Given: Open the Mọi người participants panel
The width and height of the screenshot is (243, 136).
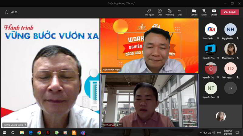Looking at the screenshot, I should (149, 12).
